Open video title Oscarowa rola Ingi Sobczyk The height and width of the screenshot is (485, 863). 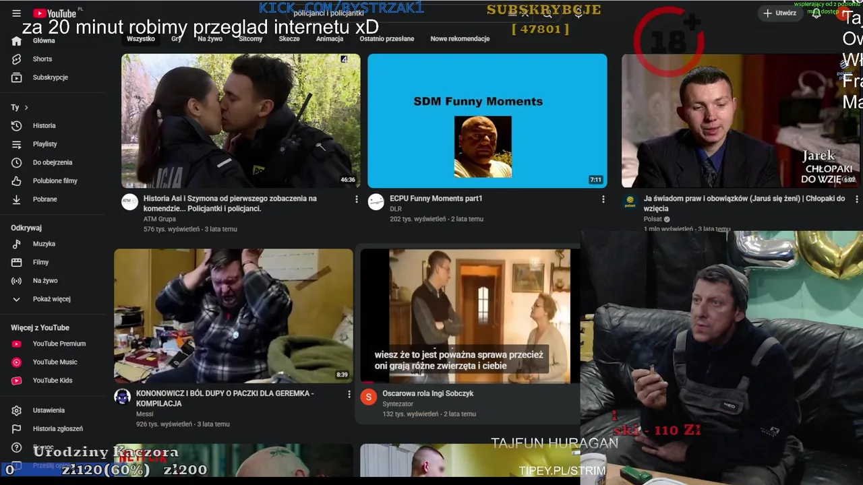point(428,393)
